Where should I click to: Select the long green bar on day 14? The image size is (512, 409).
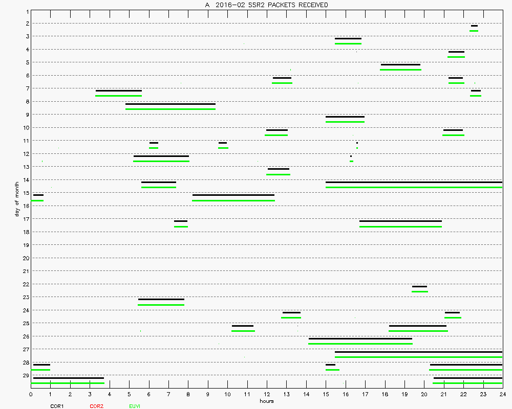(x=414, y=188)
